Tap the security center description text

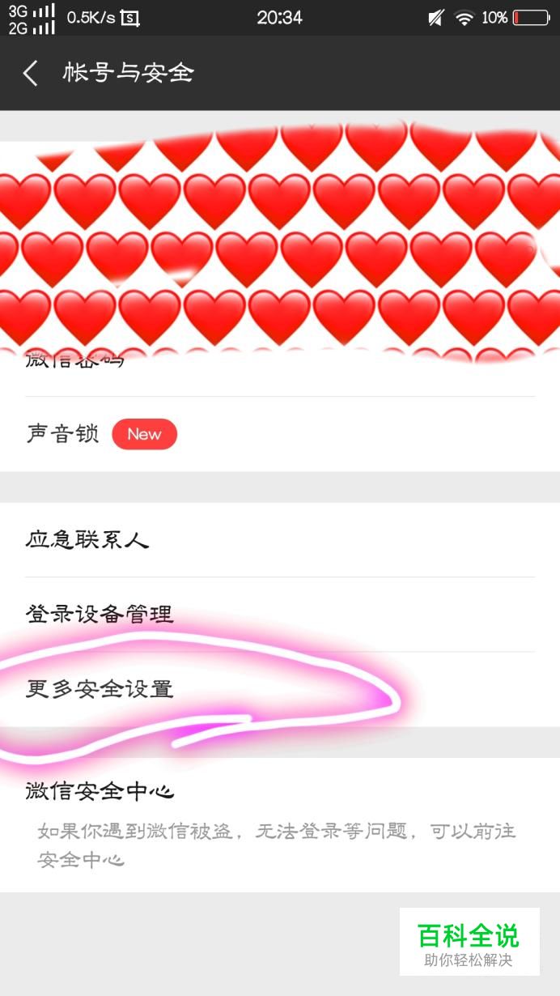(276, 845)
